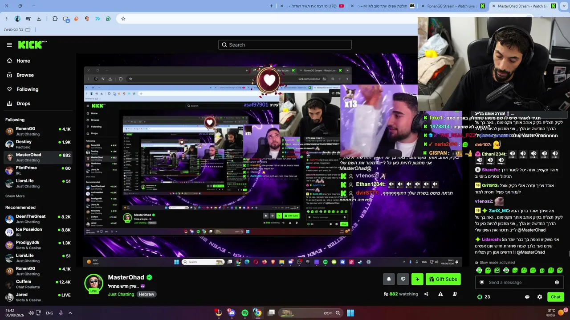Open the volume control in system tray
The image size is (570, 320).
point(31,313)
